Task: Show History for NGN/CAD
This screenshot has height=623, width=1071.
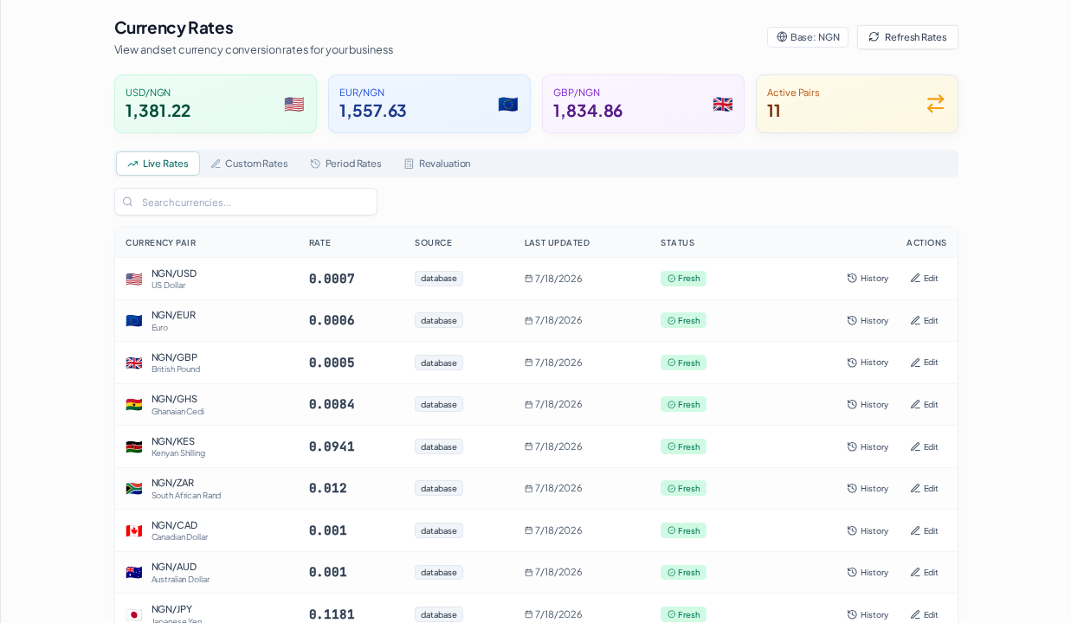Action: point(868,530)
